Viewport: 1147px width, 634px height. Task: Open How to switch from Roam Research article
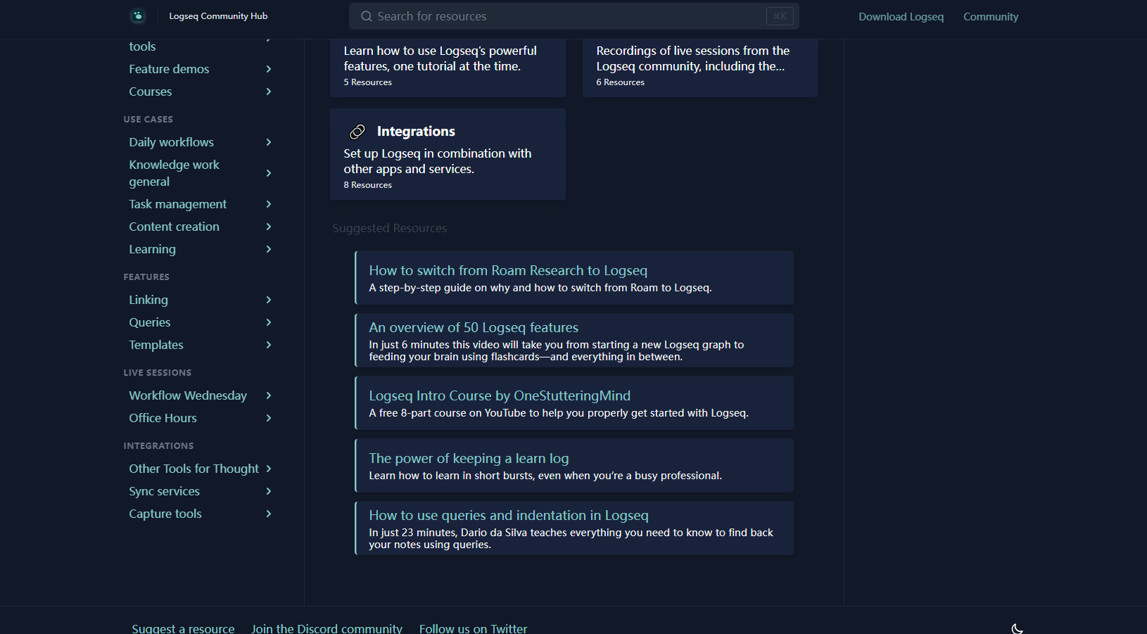(508, 271)
